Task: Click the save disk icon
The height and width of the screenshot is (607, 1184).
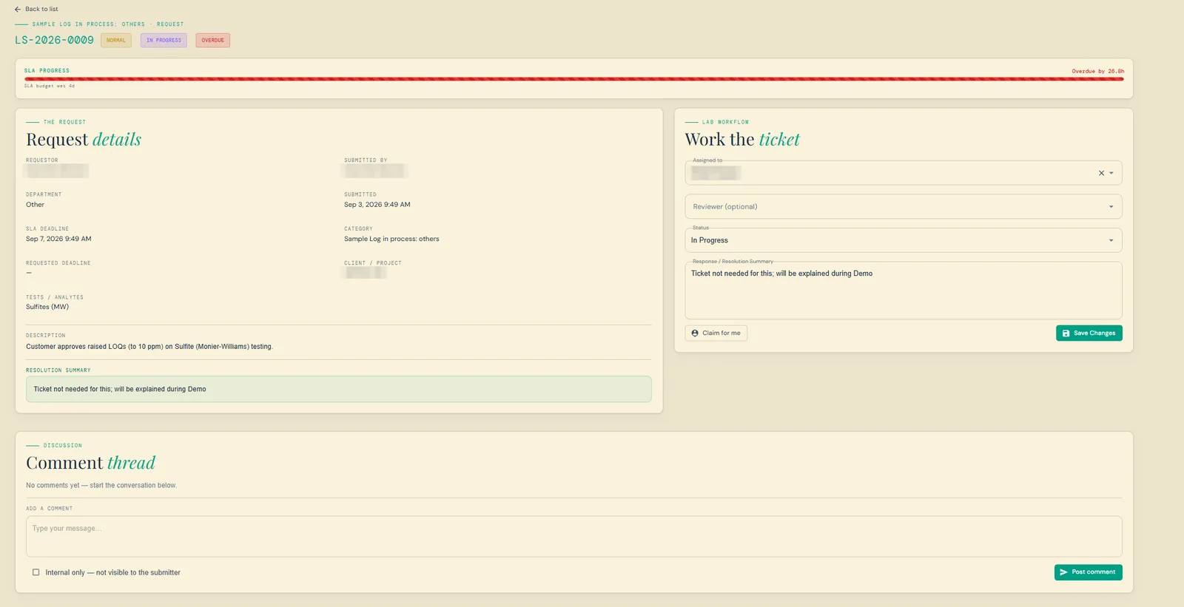Action: [1066, 333]
